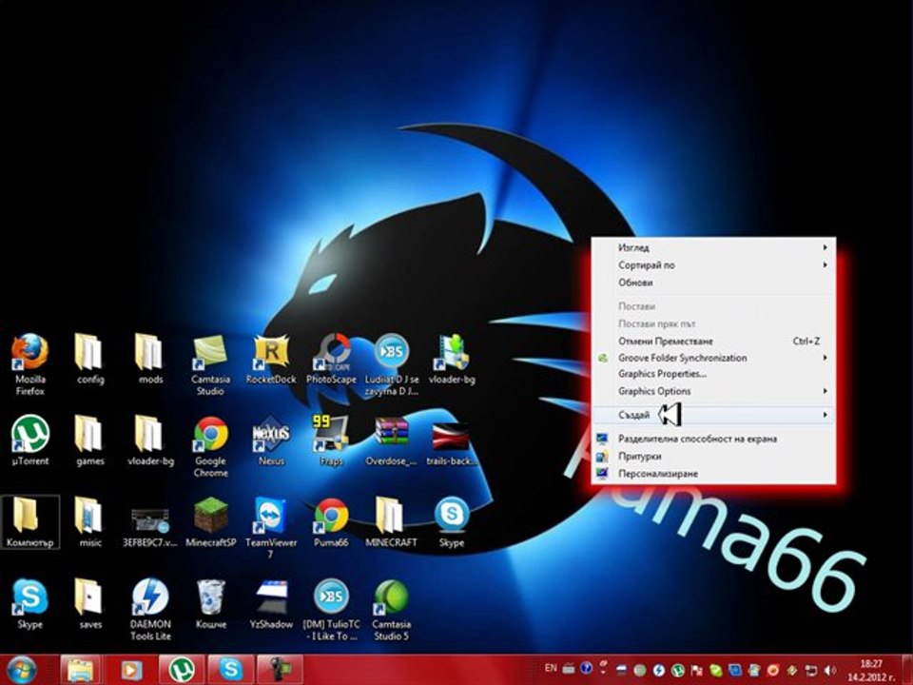This screenshot has height=685, width=913.
Task: Click the Skype icon beside the MINECRAFT folder
Action: click(x=451, y=521)
